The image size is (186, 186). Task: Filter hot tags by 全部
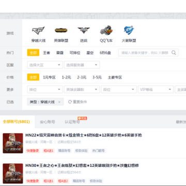(x=33, y=53)
